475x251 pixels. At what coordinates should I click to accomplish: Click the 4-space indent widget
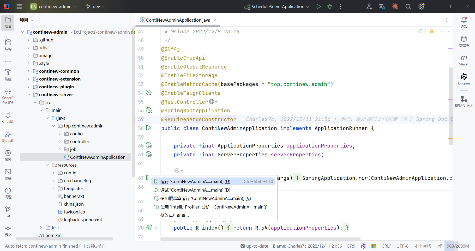[423, 246]
